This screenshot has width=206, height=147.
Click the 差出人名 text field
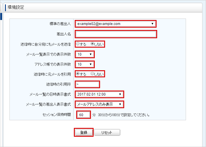click(116, 34)
